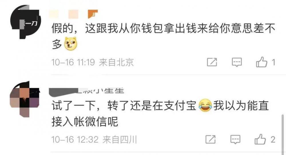Like the comment starting with 假的

coord(262,62)
